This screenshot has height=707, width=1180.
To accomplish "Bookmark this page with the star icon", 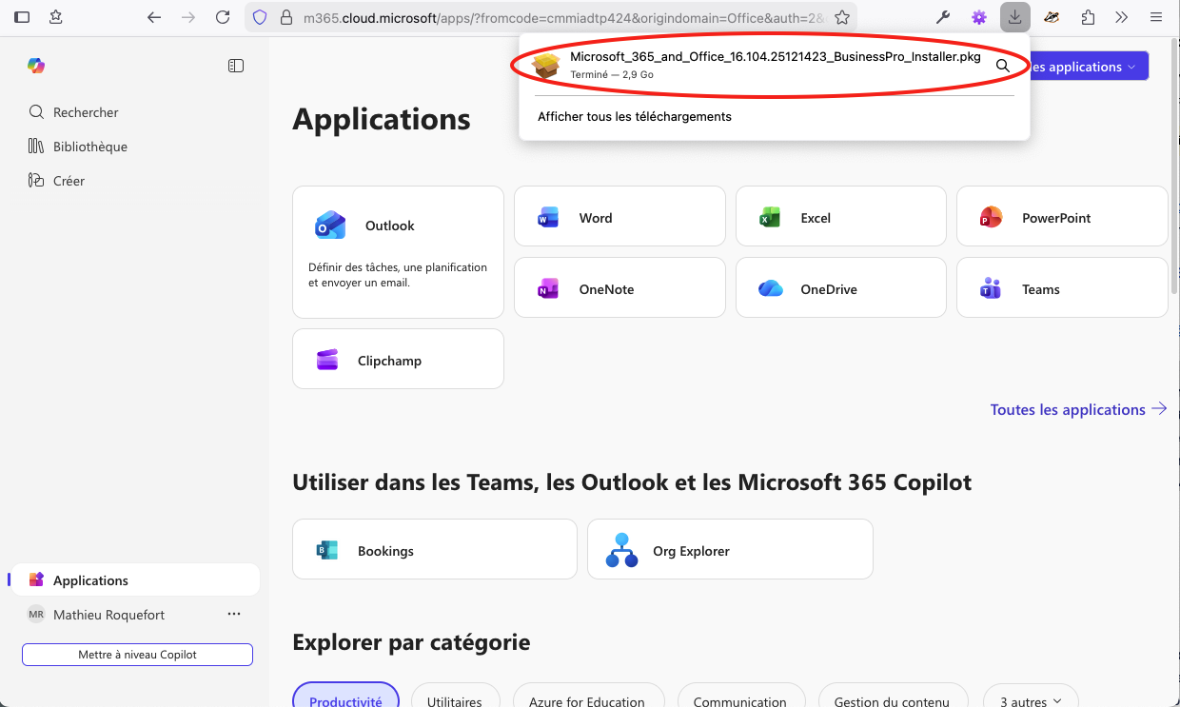I will (841, 17).
